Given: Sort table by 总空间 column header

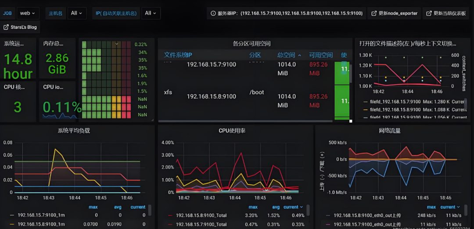Looking at the screenshot, I should (286, 55).
